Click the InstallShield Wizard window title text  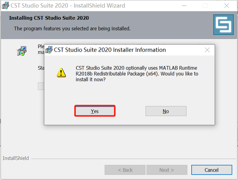pyautogui.click(x=68, y=6)
